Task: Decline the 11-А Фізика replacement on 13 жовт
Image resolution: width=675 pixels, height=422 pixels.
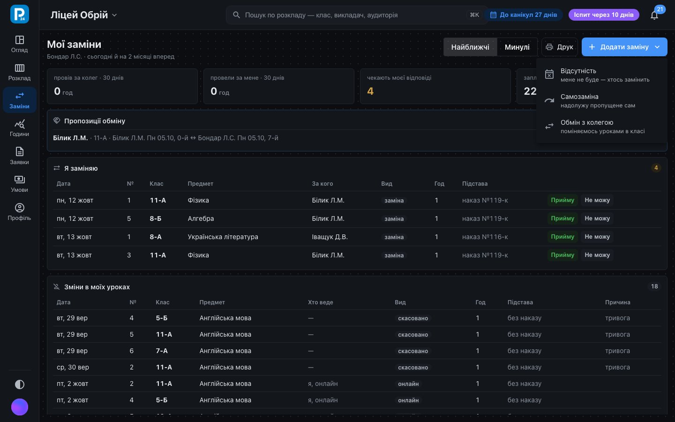Action: pyautogui.click(x=597, y=255)
